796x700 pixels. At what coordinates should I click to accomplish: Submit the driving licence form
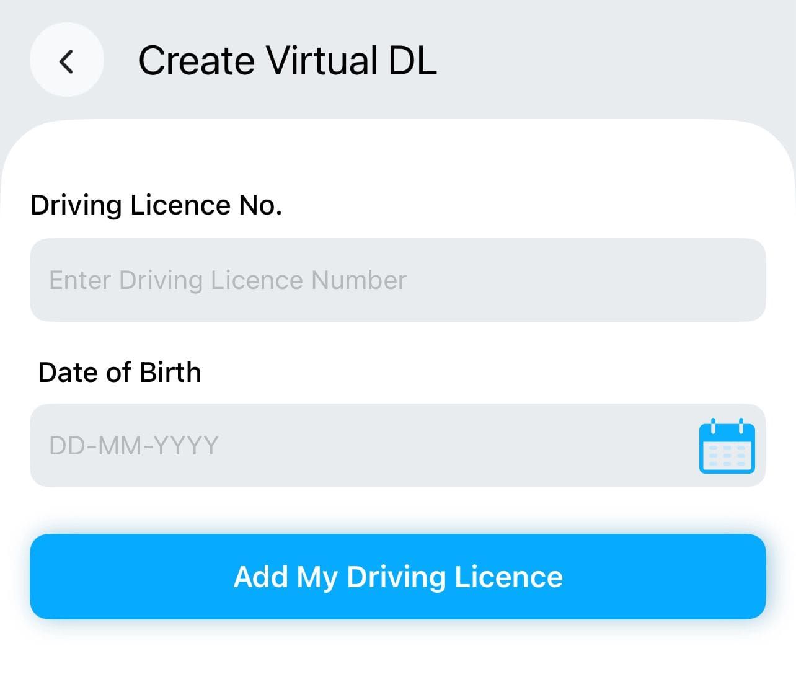[397, 576]
